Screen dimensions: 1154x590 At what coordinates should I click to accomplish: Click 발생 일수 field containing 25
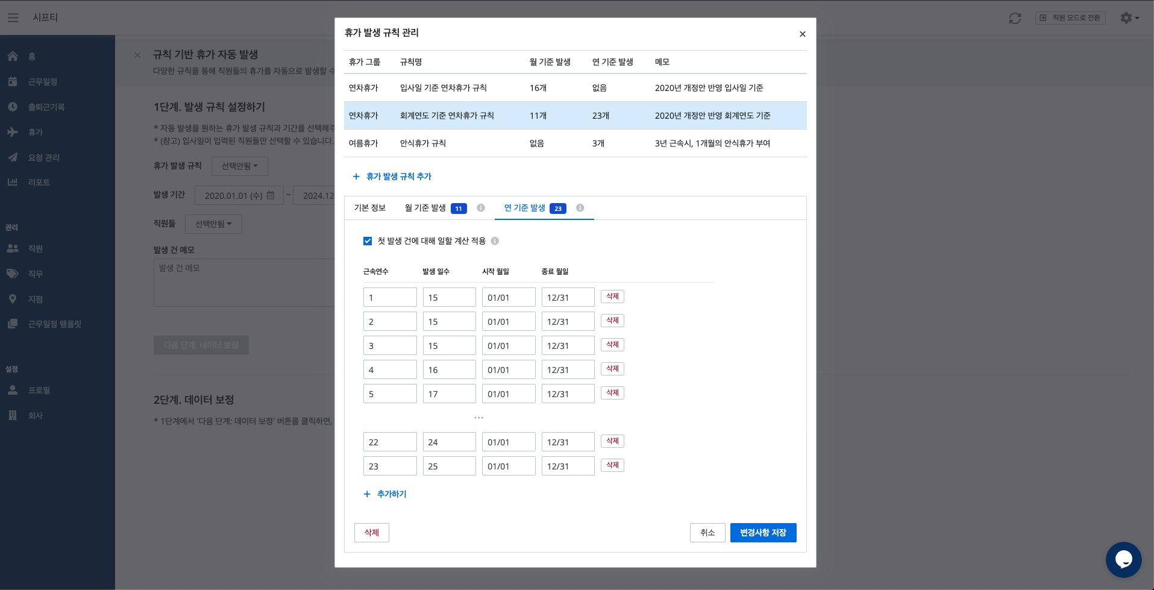450,466
